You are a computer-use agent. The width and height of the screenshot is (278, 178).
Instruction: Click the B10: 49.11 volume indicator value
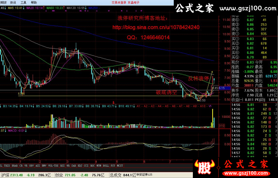[126, 106]
